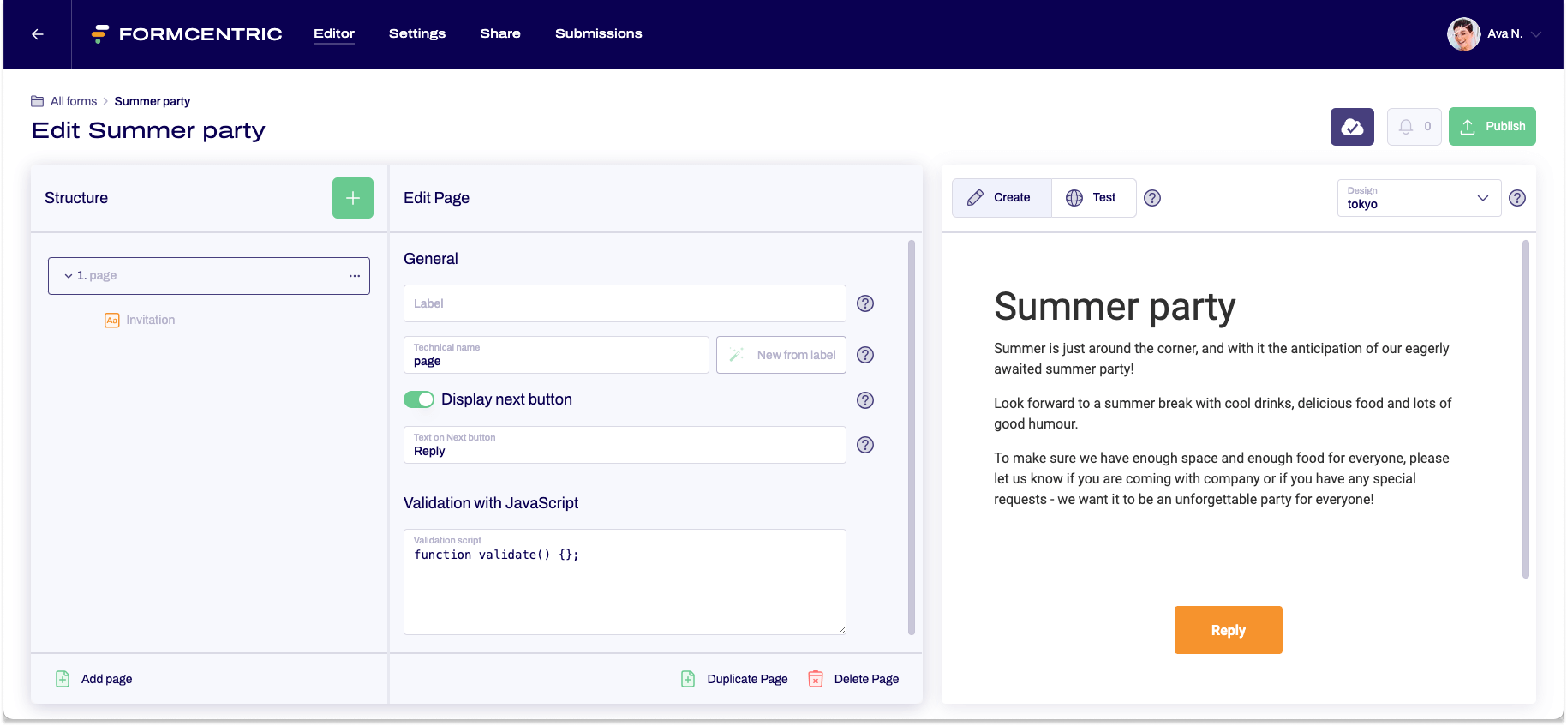1567x726 pixels.
Task: Open the Editor tab
Action: click(334, 33)
